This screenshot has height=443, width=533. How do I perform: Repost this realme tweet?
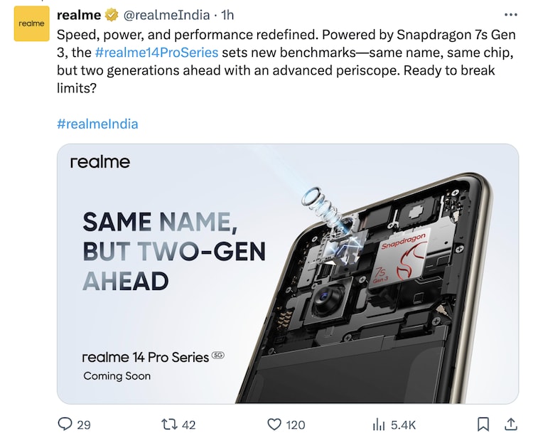coord(169,425)
